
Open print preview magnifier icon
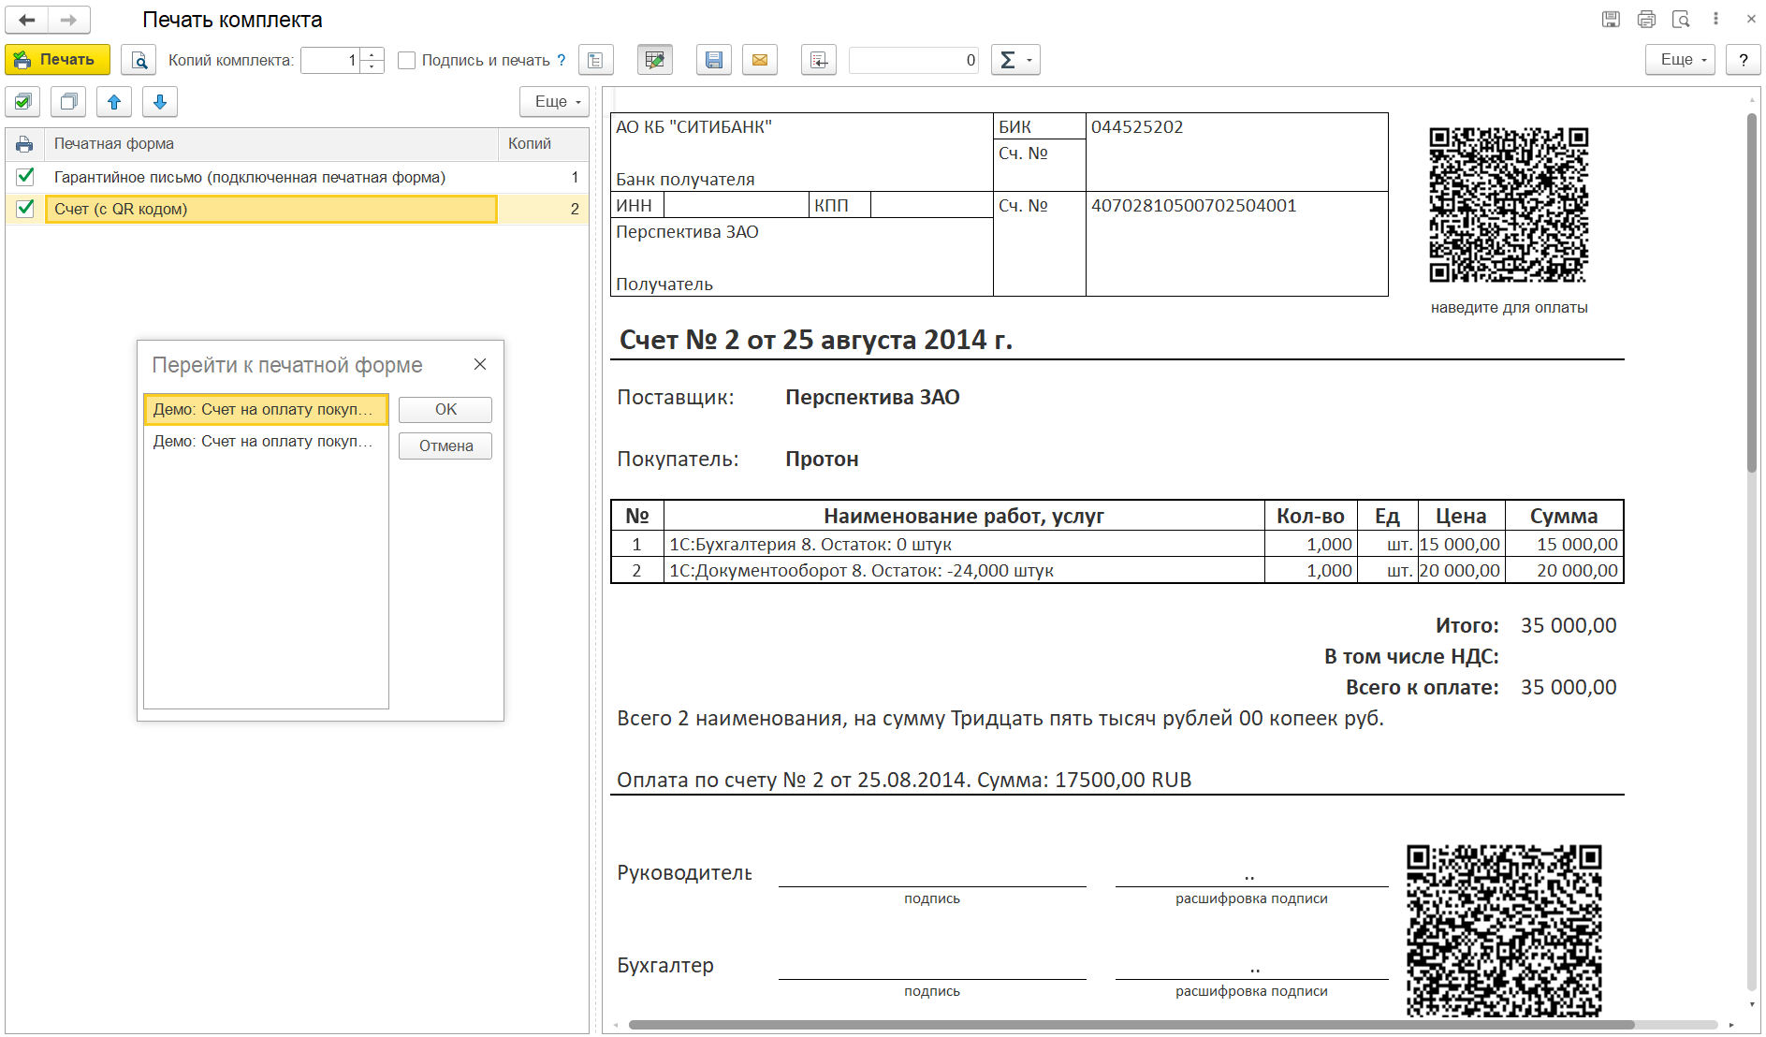pos(139,60)
